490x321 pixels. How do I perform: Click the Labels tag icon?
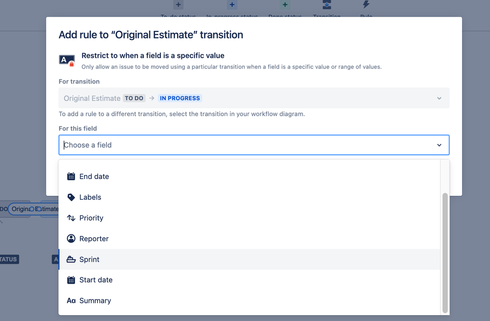pyautogui.click(x=71, y=197)
